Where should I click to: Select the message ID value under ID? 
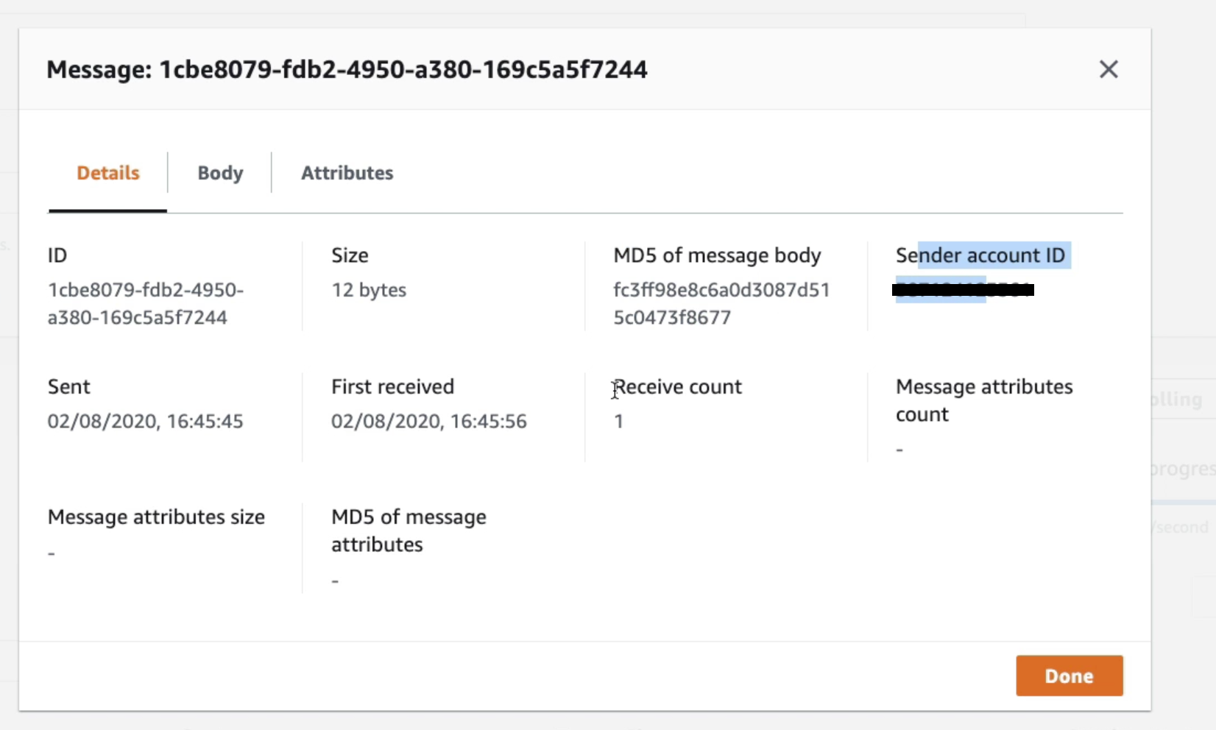coord(146,303)
